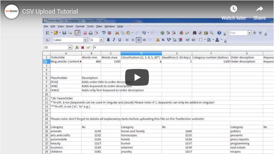Open the Tools menu

(90, 26)
